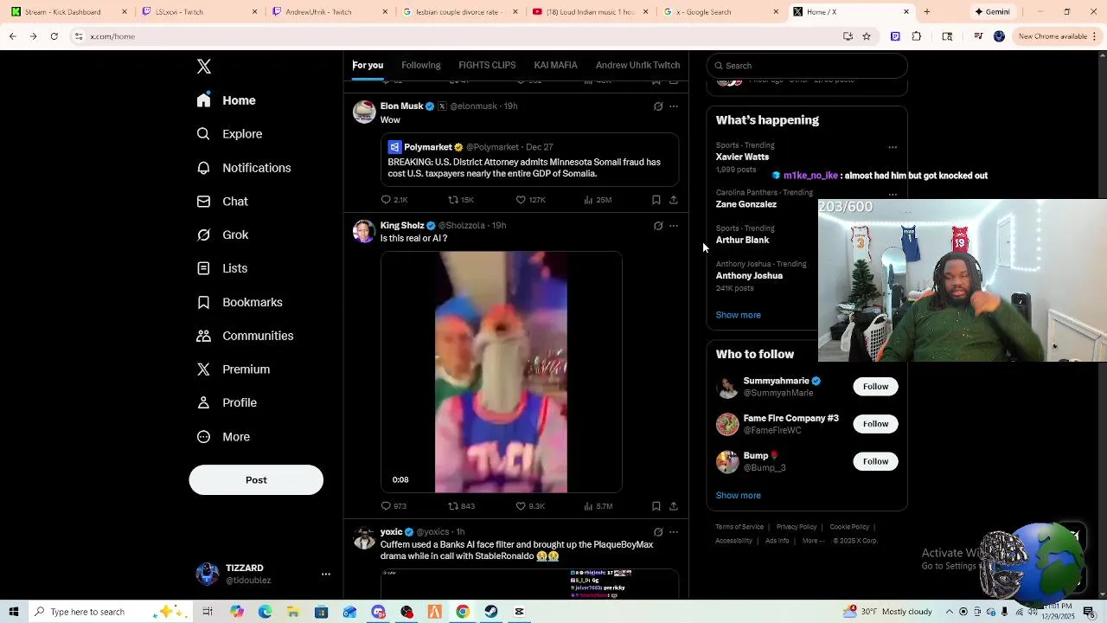The height and width of the screenshot is (623, 1107).
Task: Open the Windows Start menu
Action: (x=14, y=612)
